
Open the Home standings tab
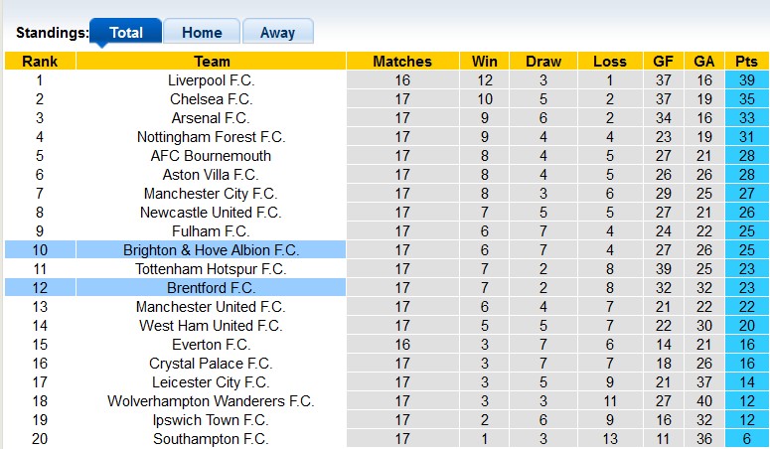pyautogui.click(x=202, y=32)
